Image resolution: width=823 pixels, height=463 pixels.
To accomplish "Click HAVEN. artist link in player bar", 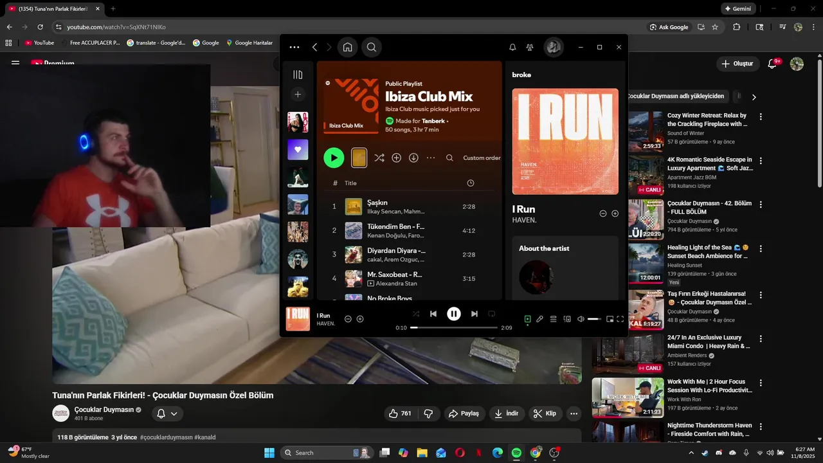I will tap(326, 323).
